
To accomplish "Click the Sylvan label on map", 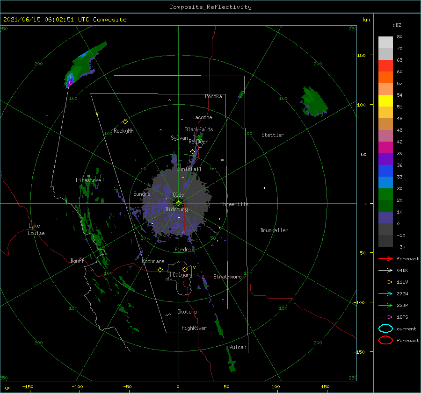I will click(x=179, y=138).
